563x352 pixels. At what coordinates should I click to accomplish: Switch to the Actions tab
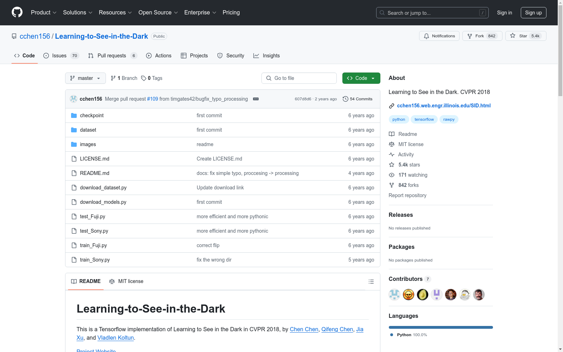(x=159, y=56)
